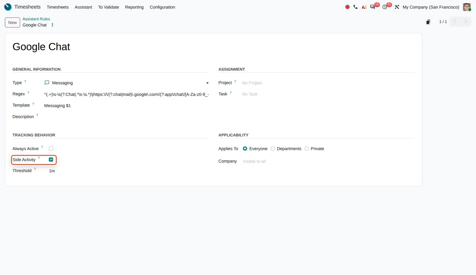Viewport: 476px width, 275px height.
Task: Open company switcher My Company (San Francisco)
Action: (x=431, y=7)
